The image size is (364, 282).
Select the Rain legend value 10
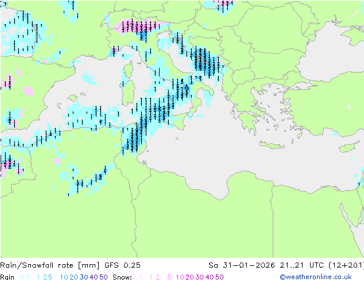(64, 277)
